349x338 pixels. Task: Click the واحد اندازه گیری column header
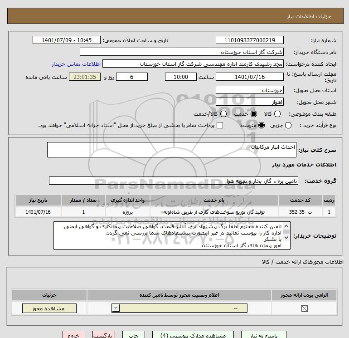pyautogui.click(x=128, y=200)
